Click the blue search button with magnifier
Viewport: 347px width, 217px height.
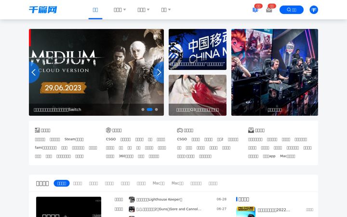click(x=292, y=10)
